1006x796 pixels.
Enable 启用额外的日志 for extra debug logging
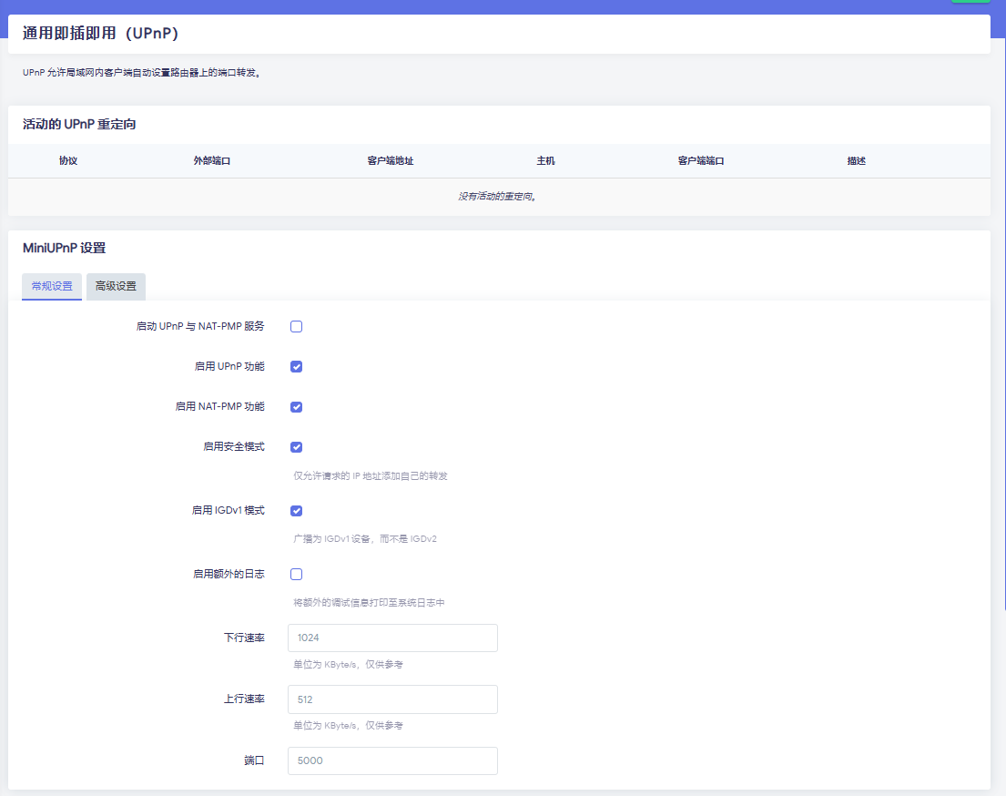click(296, 574)
